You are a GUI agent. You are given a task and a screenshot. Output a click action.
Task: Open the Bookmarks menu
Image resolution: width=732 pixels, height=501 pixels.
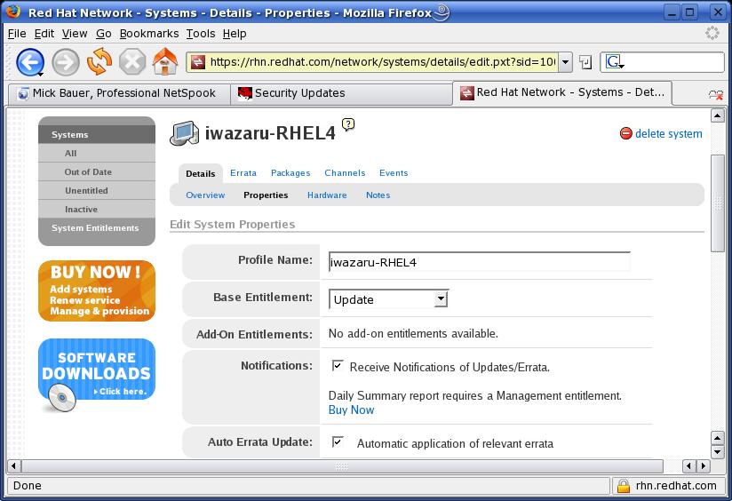[149, 33]
